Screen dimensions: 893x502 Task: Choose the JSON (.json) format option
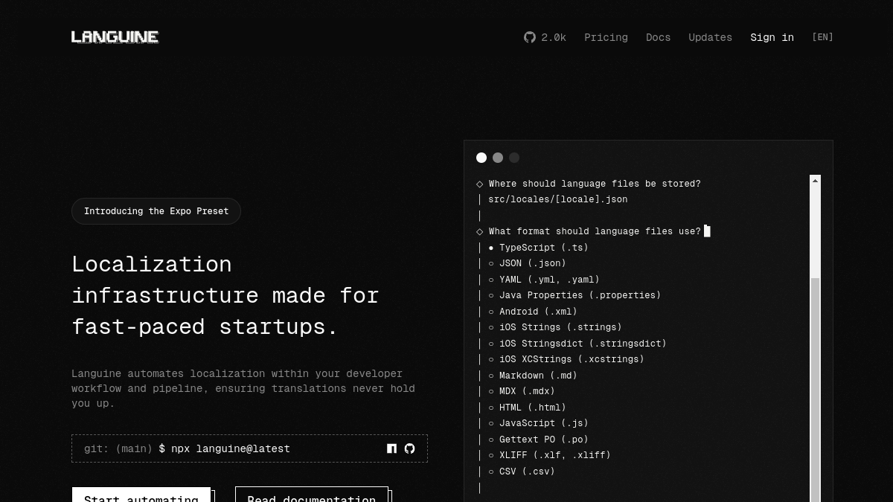(527, 263)
